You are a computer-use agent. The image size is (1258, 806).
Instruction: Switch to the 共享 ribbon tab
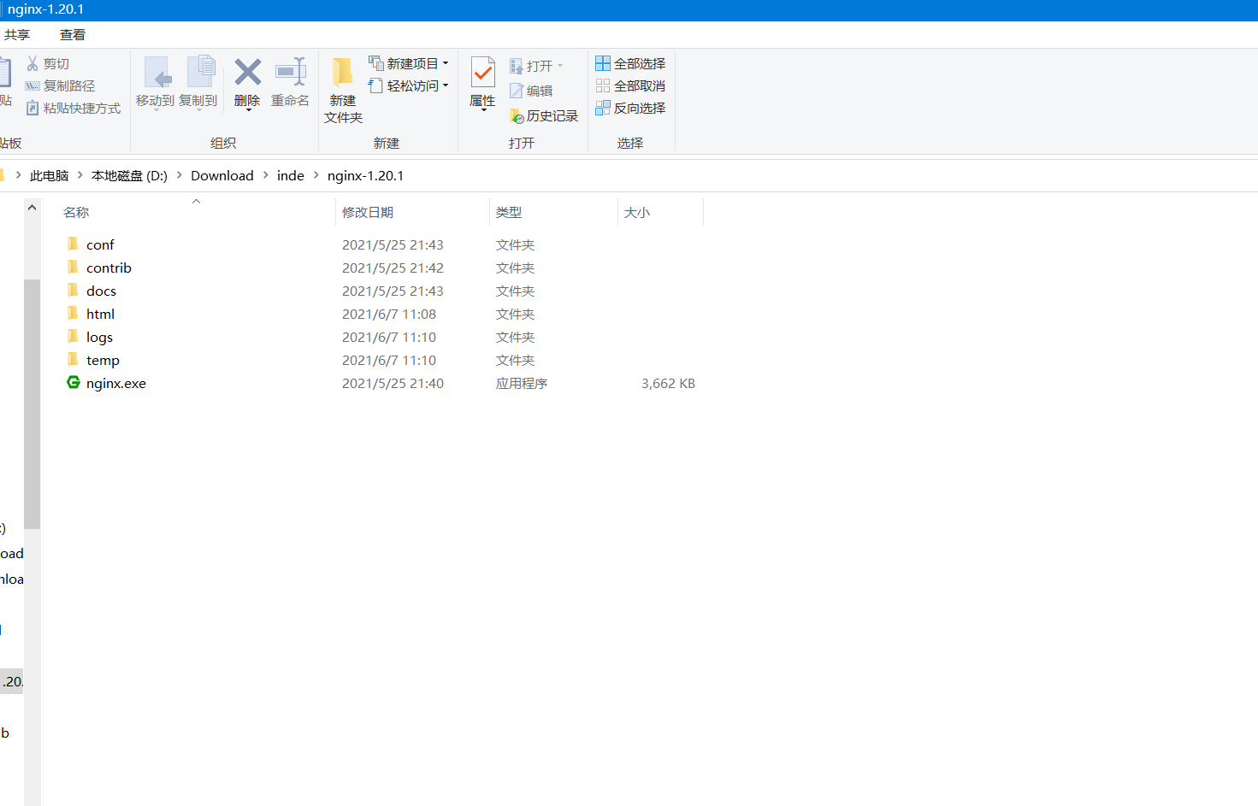coord(17,34)
